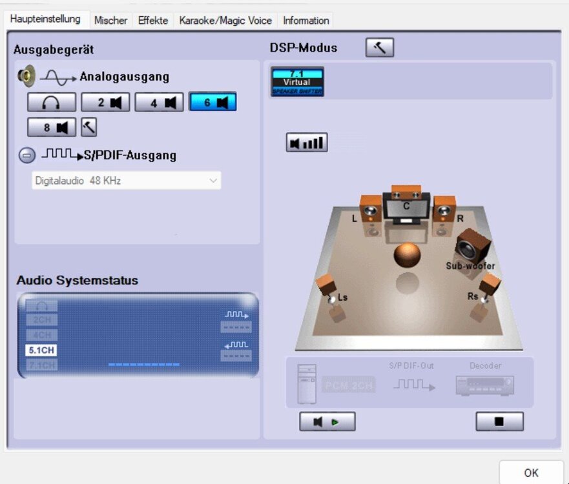Open DSP-Modus settings hammer button

click(x=380, y=48)
